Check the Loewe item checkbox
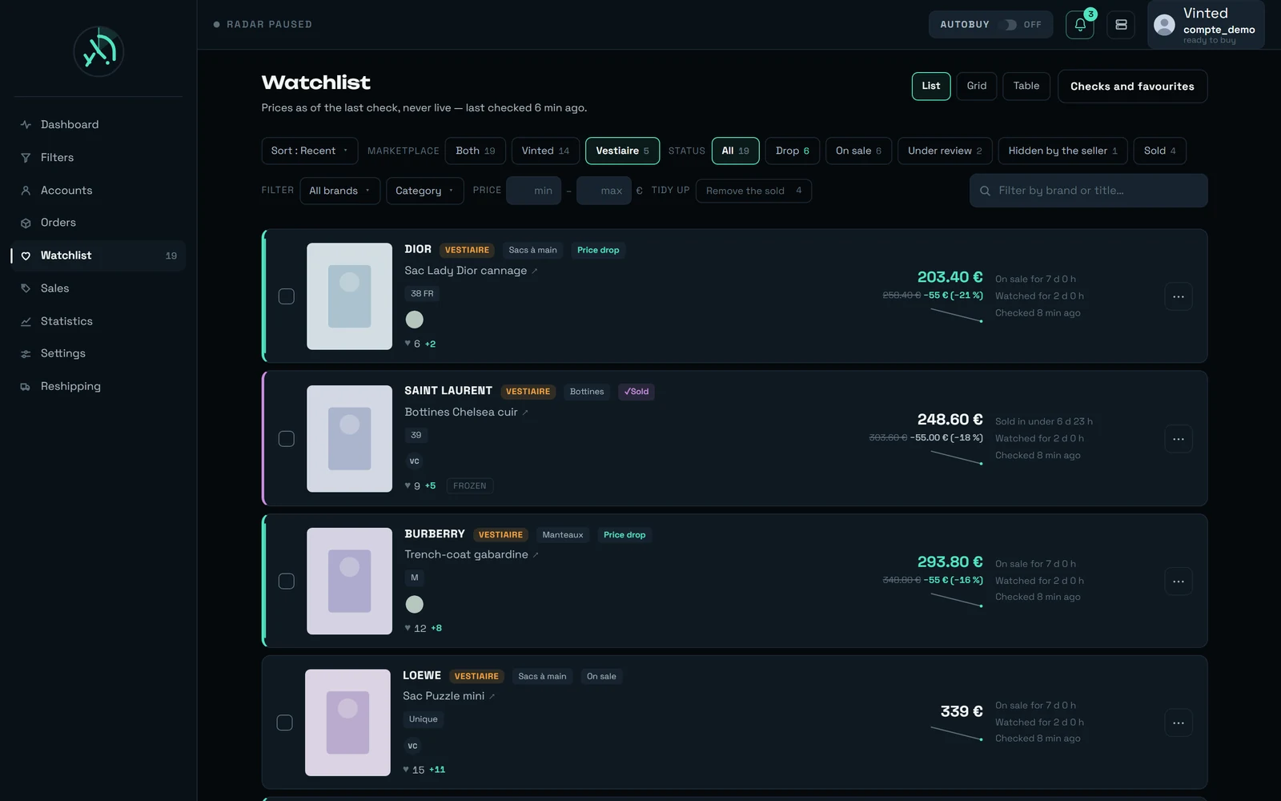 click(284, 723)
